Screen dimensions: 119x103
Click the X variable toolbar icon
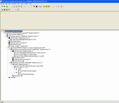coord(41,6)
